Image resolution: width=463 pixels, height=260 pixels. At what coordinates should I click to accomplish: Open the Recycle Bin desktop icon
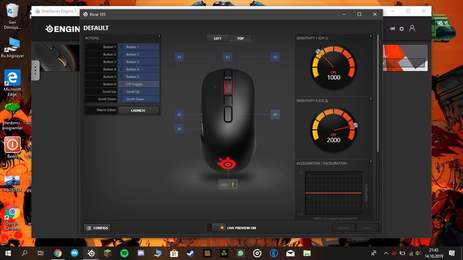pos(12,16)
